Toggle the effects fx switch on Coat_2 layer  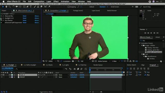[x=44, y=75]
